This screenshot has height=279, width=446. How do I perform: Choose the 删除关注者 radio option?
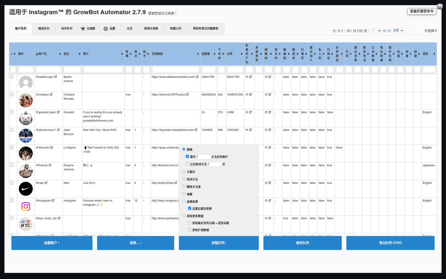coord(184,187)
